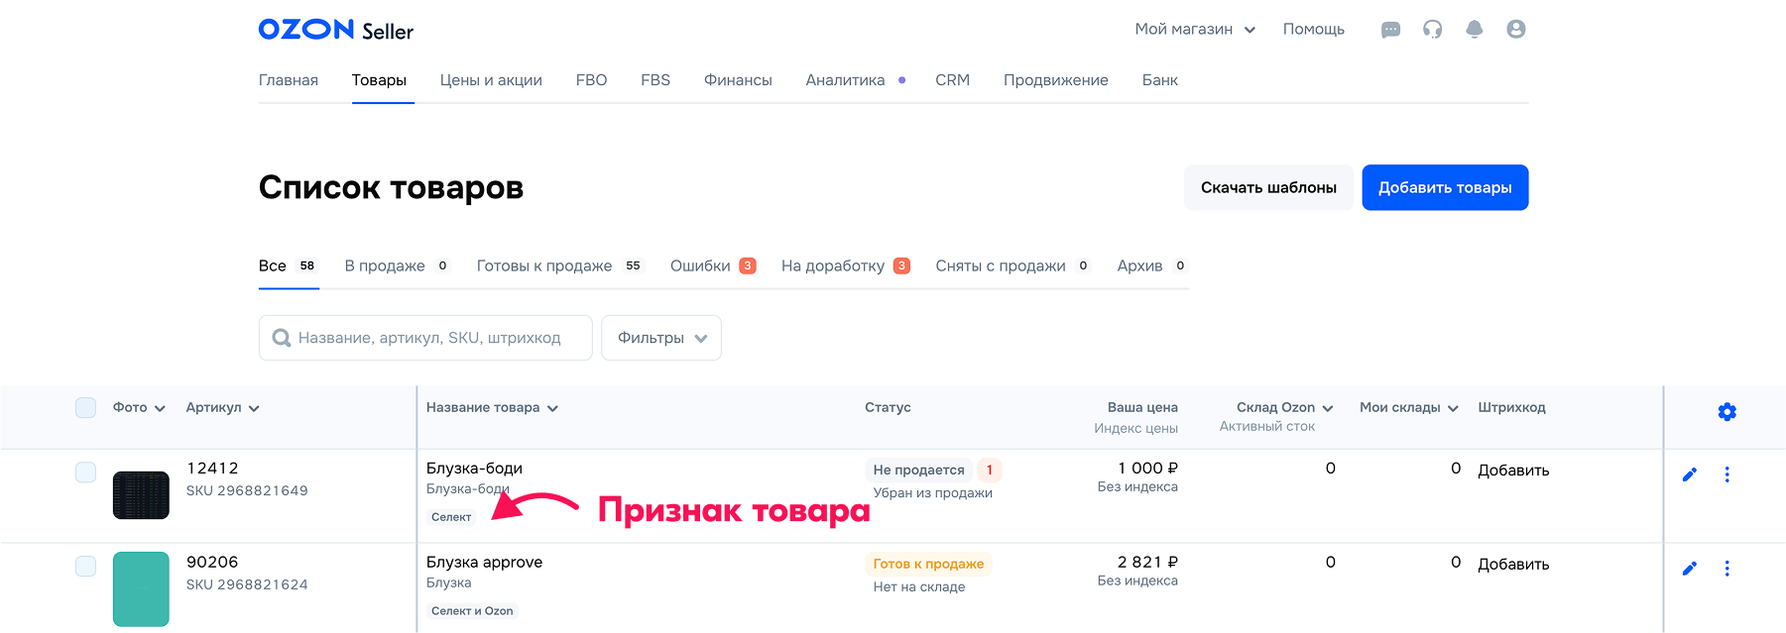Go to Главная menu item
The image size is (1786, 633).
(x=289, y=80)
